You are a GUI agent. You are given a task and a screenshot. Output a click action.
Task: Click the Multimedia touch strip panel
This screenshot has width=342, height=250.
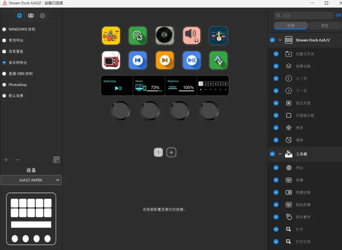point(117,86)
